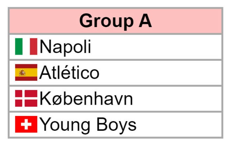
Task: Open the Atlético team link
Action: click(69, 72)
